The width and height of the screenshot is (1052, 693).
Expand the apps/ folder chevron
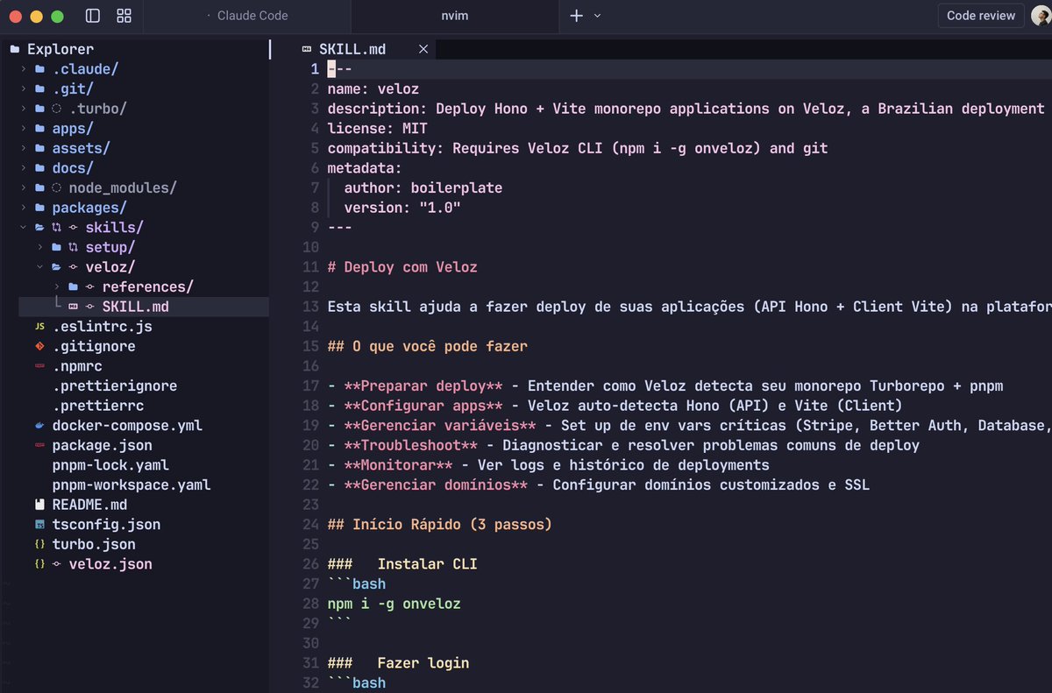click(24, 129)
